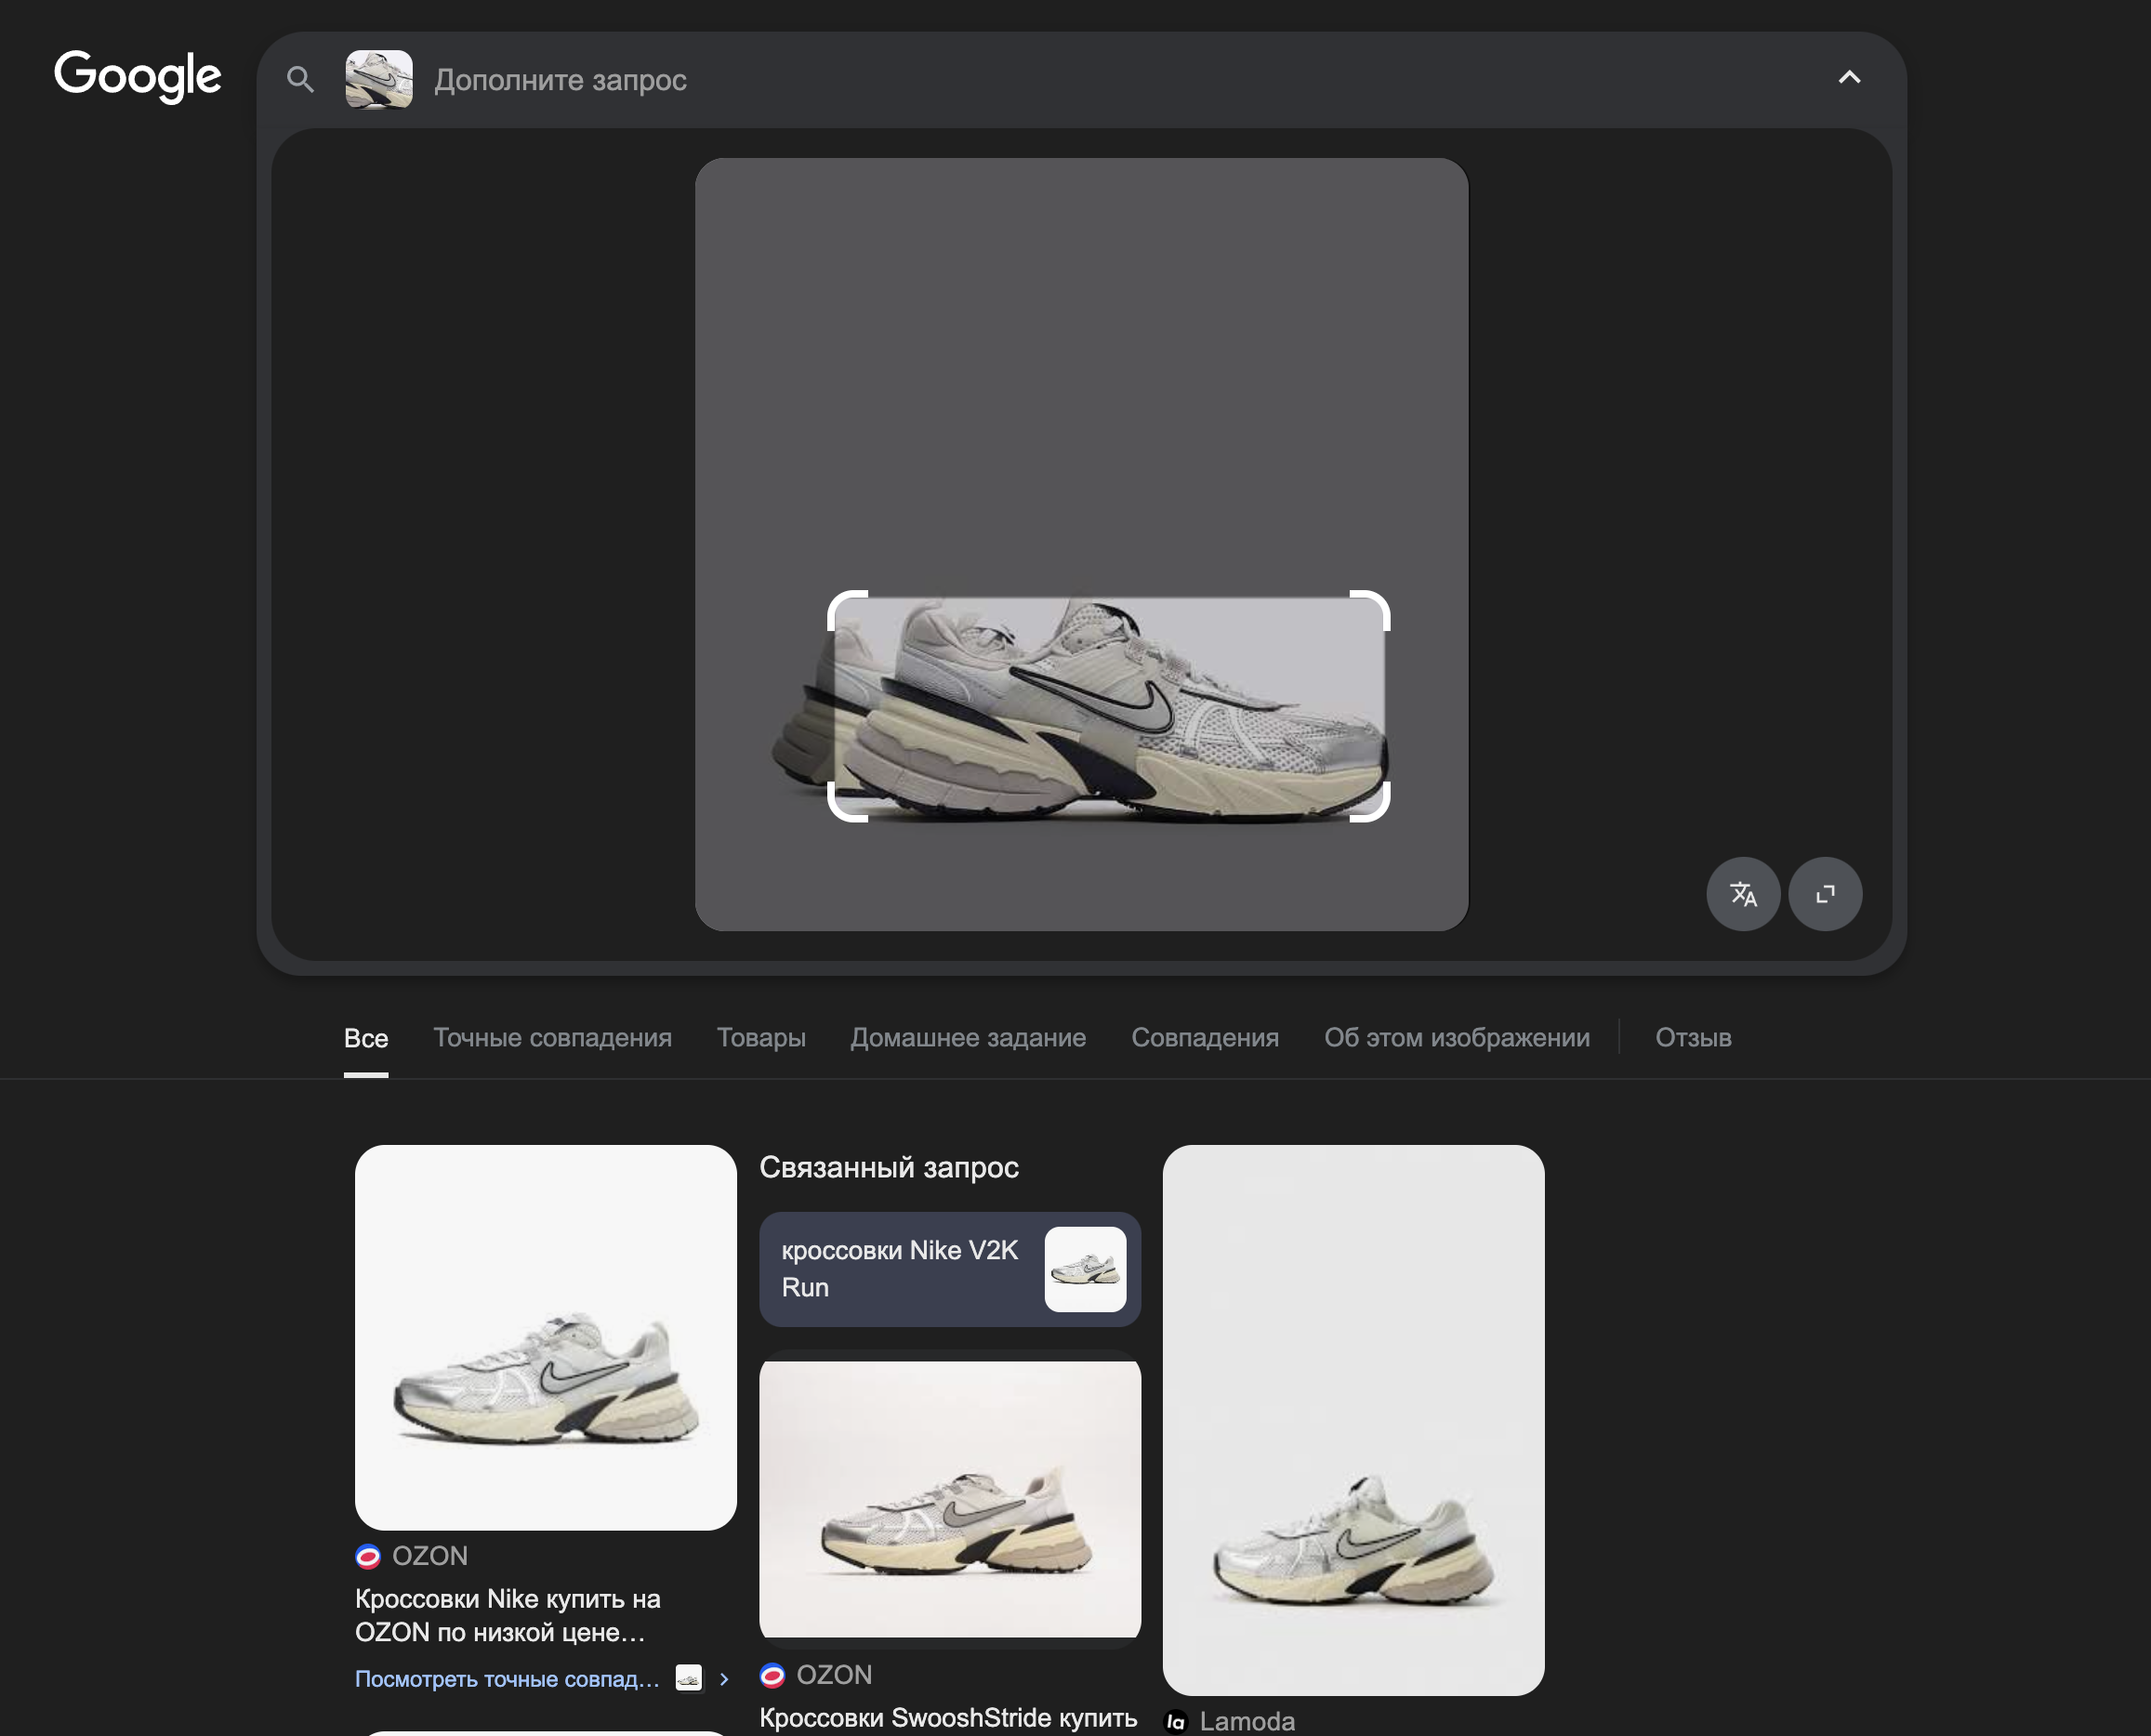
Task: Open the translate text icon button
Action: tap(1743, 894)
